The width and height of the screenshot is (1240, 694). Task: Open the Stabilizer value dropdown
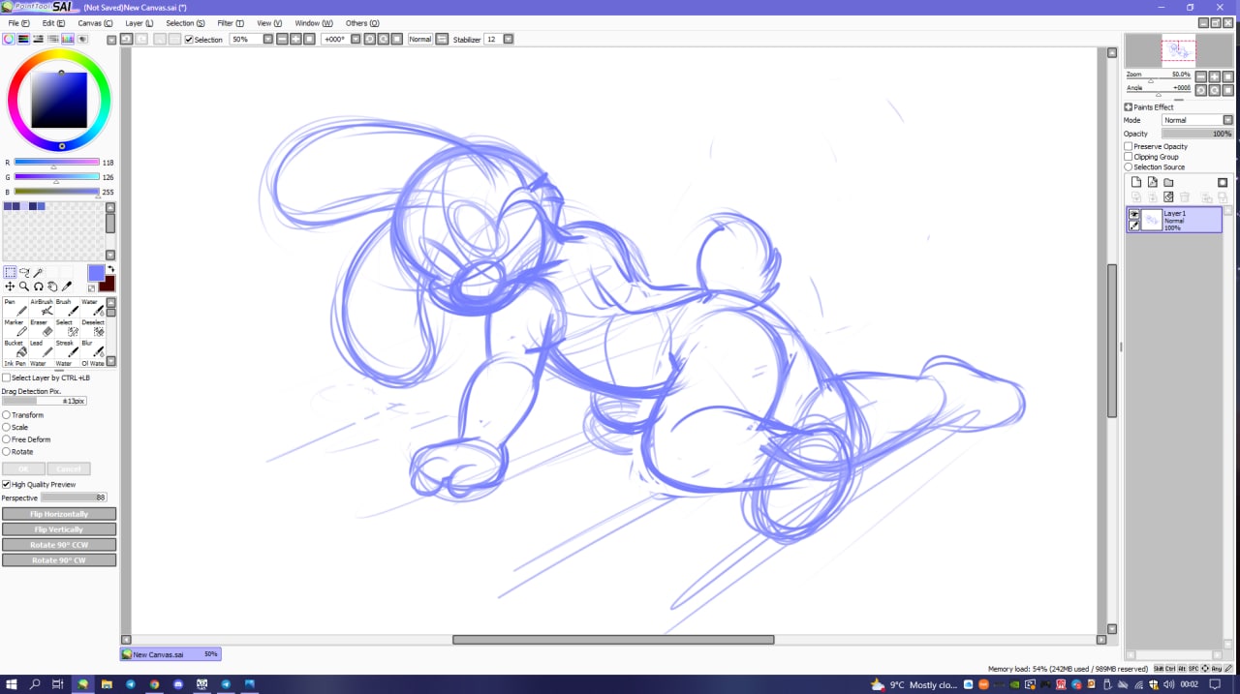508,40
